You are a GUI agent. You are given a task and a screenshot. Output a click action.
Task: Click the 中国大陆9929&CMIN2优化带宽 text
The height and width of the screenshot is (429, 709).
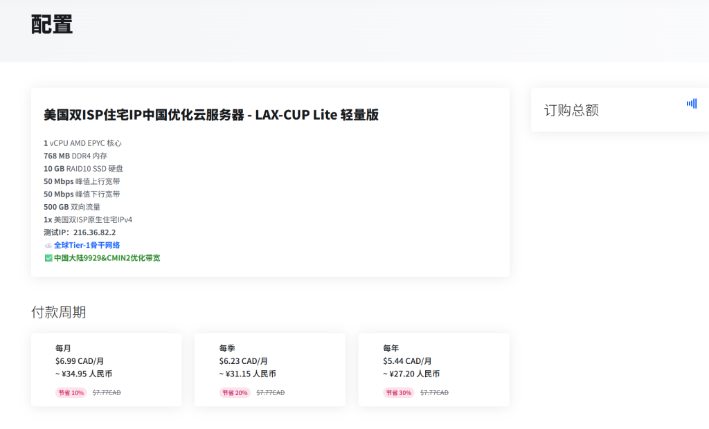pyautogui.click(x=107, y=258)
